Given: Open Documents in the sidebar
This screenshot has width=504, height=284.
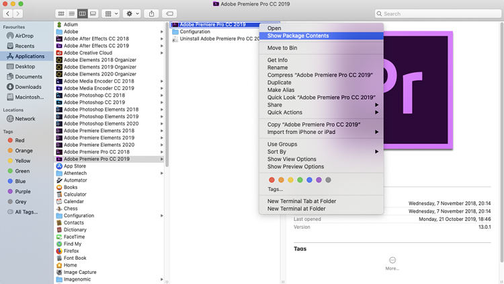Looking at the screenshot, I should [x=28, y=77].
